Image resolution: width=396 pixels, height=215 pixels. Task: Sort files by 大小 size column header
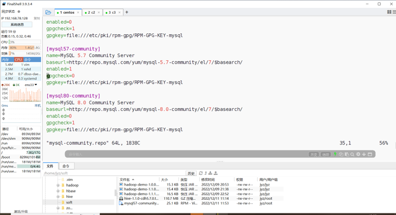[x=169, y=179]
